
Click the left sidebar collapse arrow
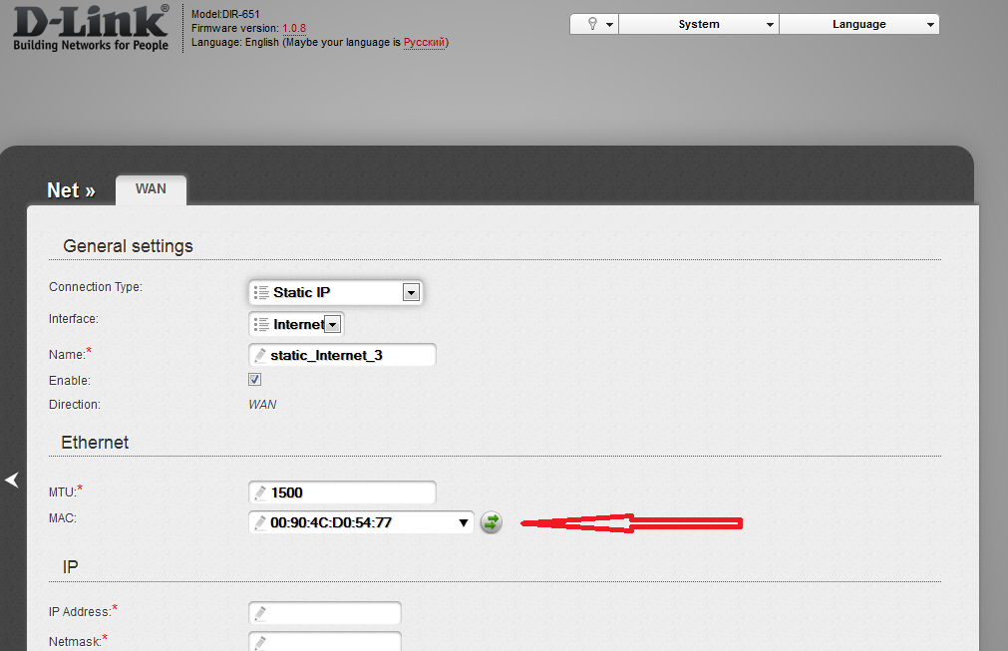pyautogui.click(x=12, y=481)
